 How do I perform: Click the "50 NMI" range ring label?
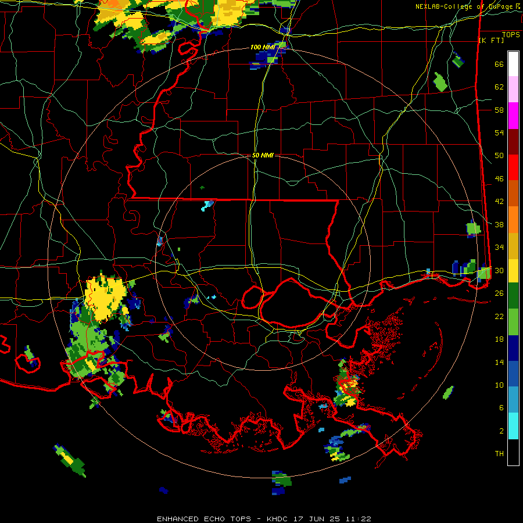click(263, 155)
